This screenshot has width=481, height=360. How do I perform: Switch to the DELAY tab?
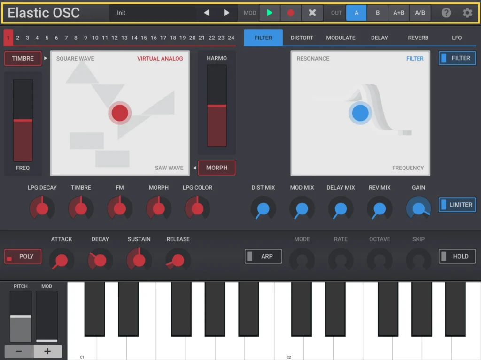coord(380,38)
